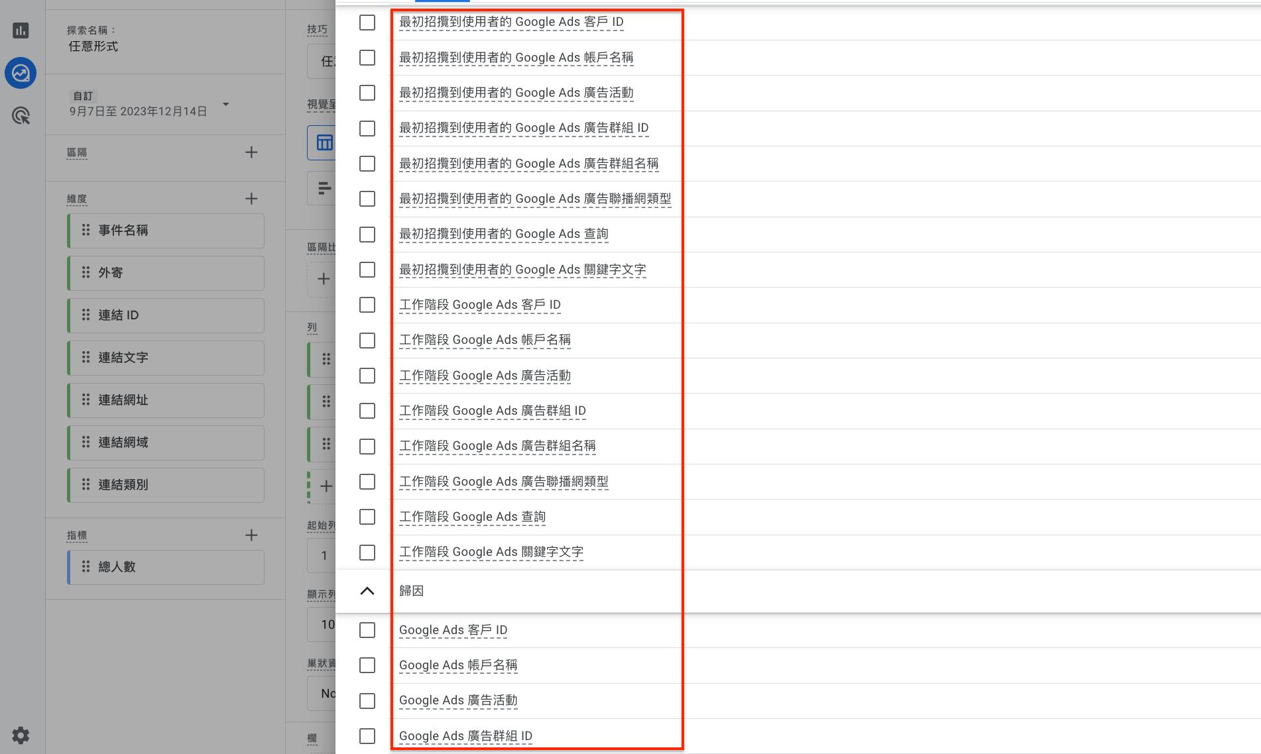Viewport: 1261px width, 754px height.
Task: Open the Reports bar chart icon
Action: click(21, 30)
